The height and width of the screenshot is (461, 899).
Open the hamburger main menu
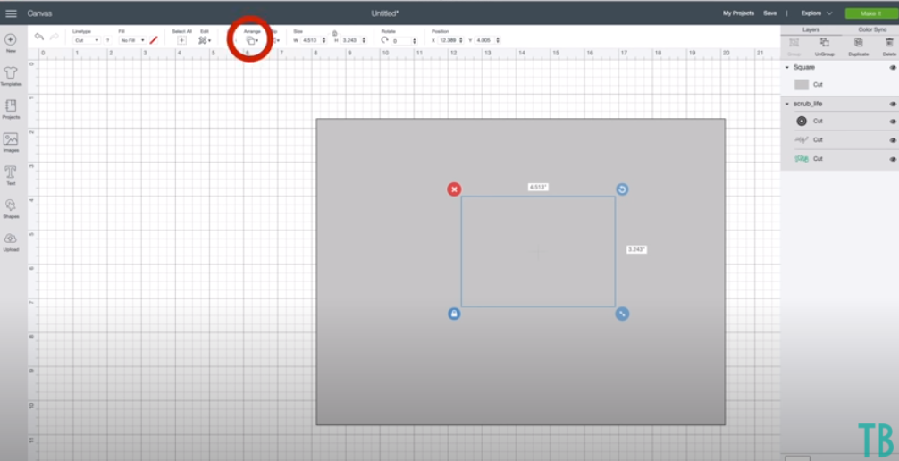[11, 13]
